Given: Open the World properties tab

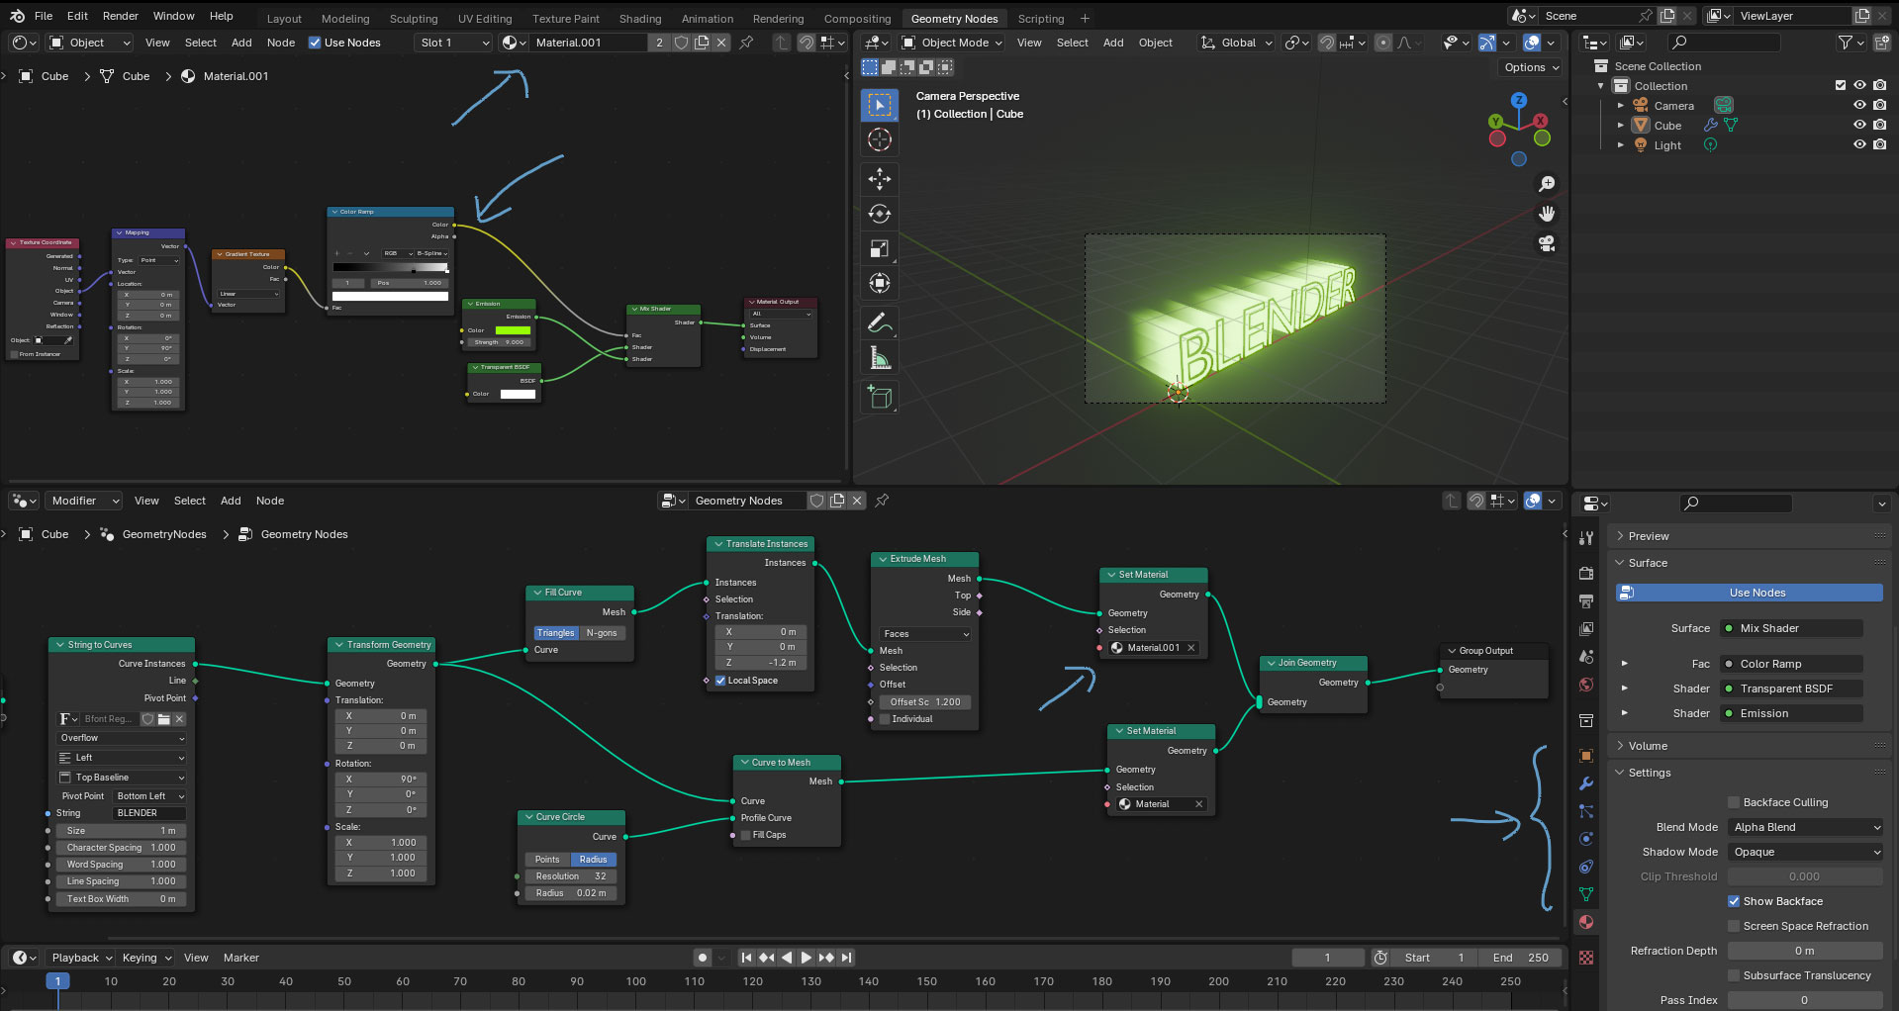Looking at the screenshot, I should 1586,685.
